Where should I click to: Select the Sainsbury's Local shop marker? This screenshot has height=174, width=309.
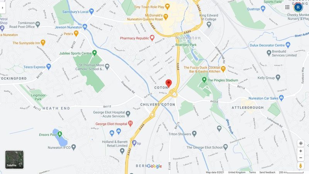pyautogui.click(x=91, y=12)
